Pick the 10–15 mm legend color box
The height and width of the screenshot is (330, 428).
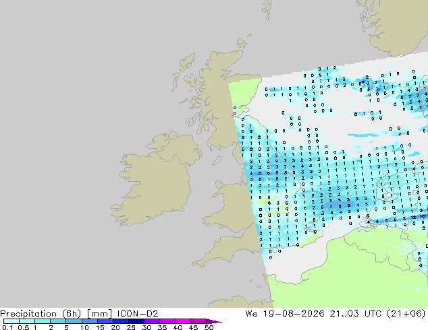coord(89,321)
